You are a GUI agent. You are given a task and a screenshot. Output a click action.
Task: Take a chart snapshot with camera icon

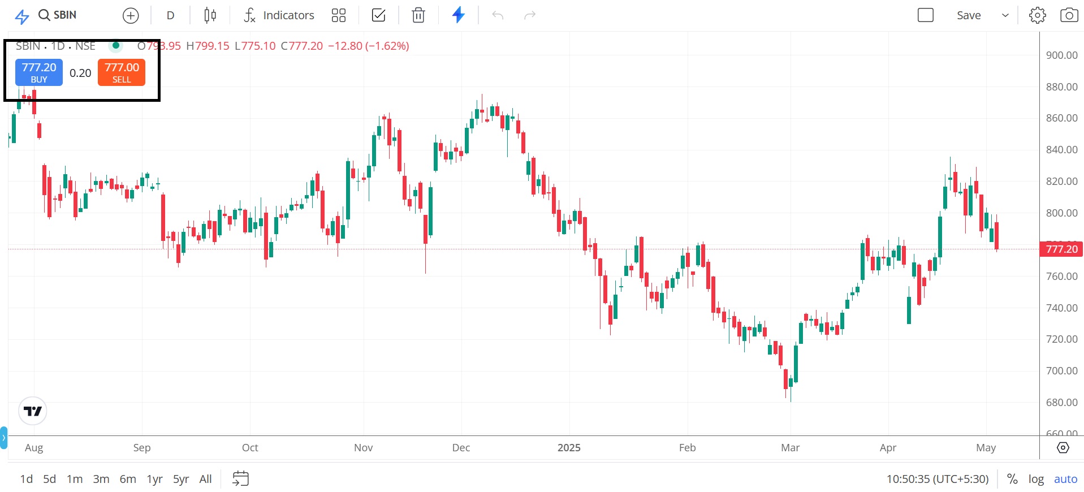point(1069,15)
